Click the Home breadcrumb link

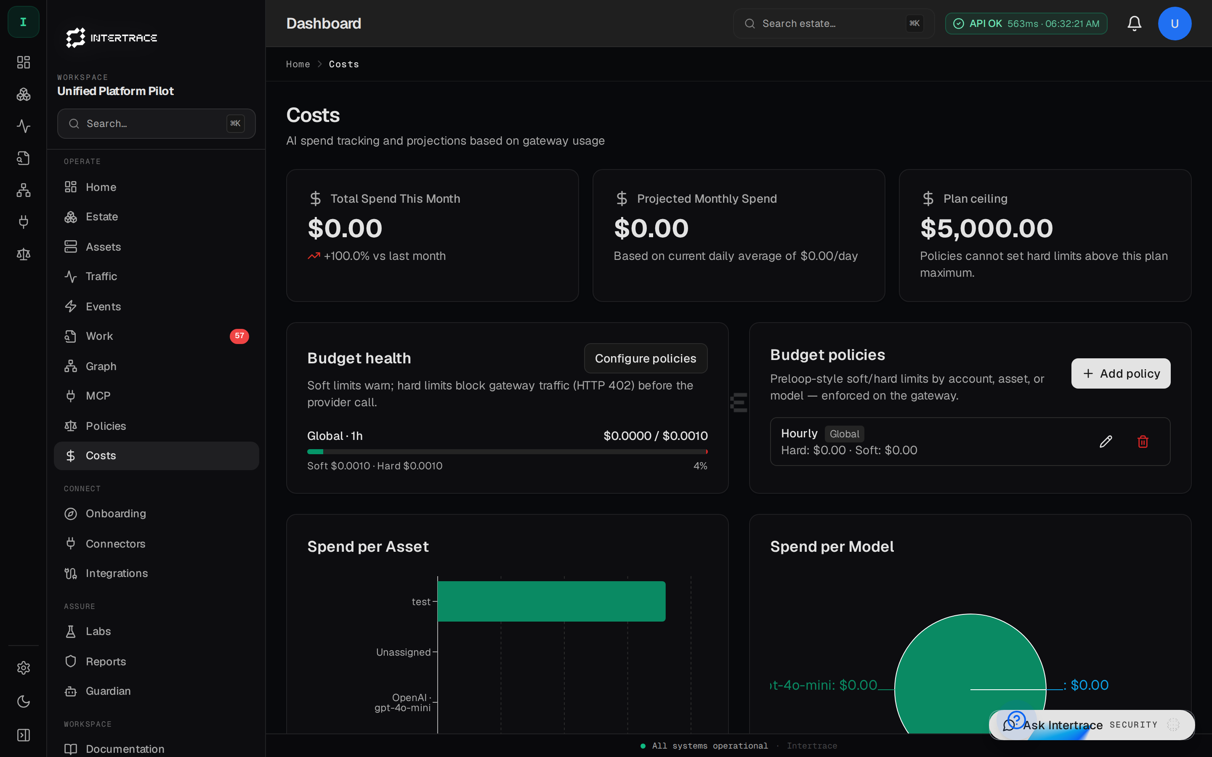tap(298, 64)
